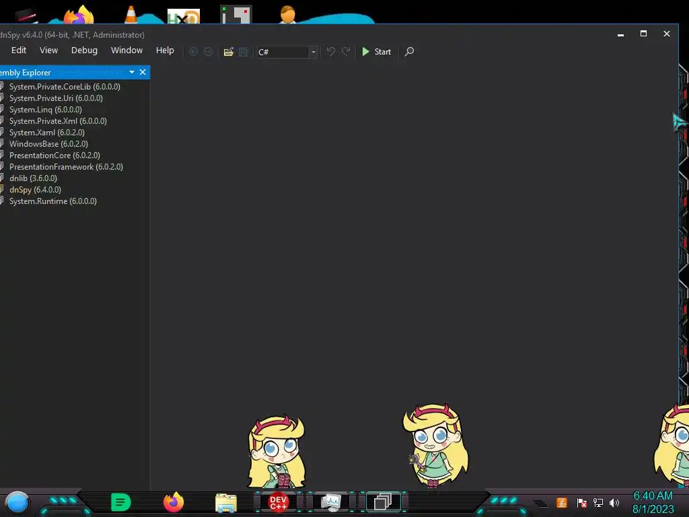Open the Help menu
Viewport: 689px width, 517px height.
[x=165, y=50]
